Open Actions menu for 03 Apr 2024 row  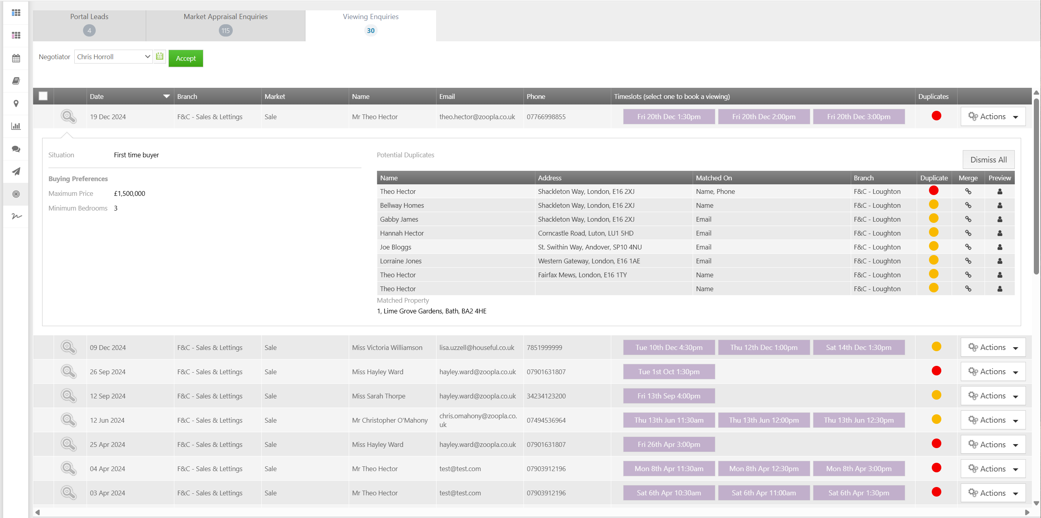click(993, 493)
